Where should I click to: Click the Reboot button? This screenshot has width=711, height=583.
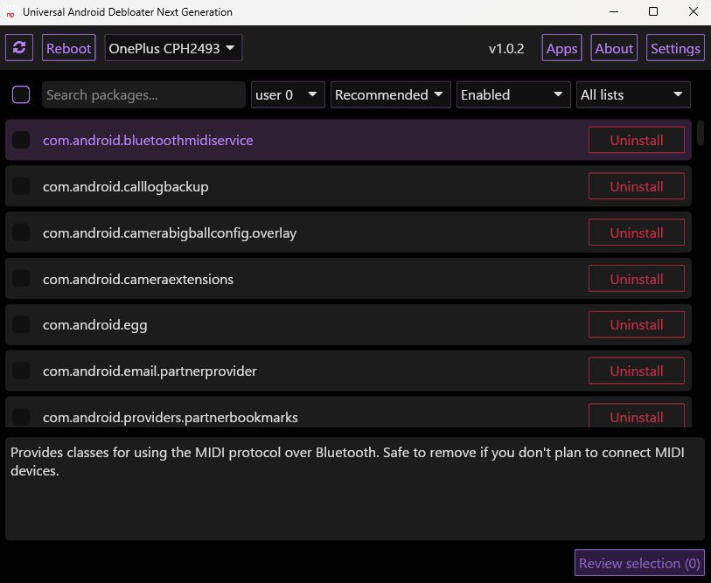pyautogui.click(x=68, y=48)
